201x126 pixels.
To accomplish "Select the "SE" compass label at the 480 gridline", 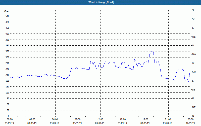I will (194, 19).
